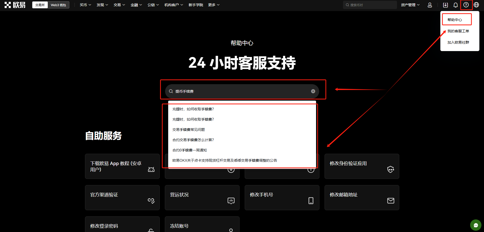Open 修改邮箱地址 card
Image resolution: width=484 pixels, height=232 pixels.
362,198
